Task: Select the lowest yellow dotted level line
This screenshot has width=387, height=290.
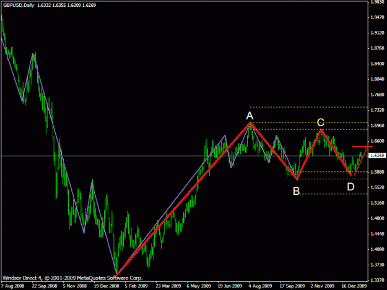Action: [x=334, y=194]
